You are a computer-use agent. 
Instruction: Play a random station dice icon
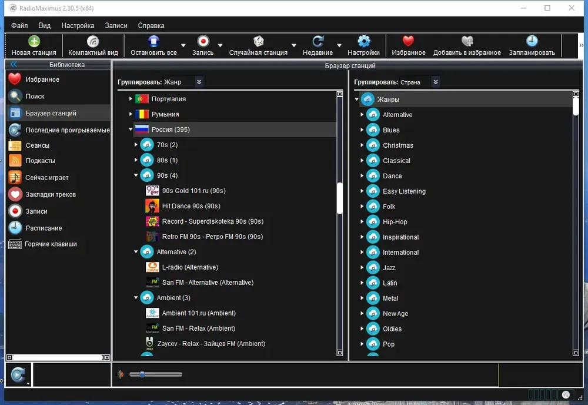(x=258, y=41)
